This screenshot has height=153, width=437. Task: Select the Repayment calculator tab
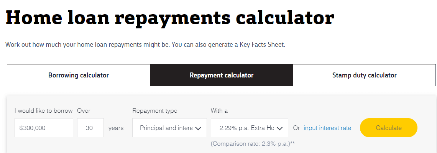click(222, 75)
